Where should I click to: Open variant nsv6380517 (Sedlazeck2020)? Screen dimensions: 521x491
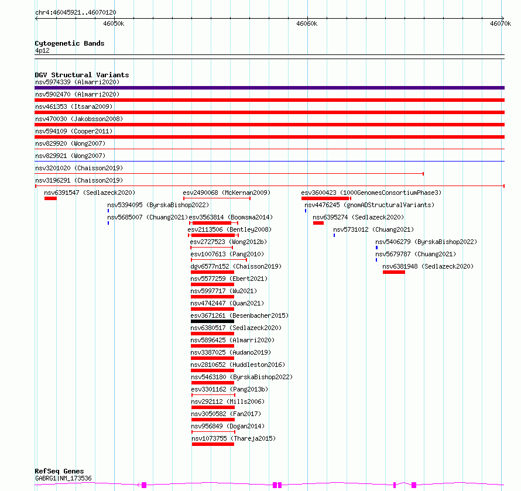(236, 328)
